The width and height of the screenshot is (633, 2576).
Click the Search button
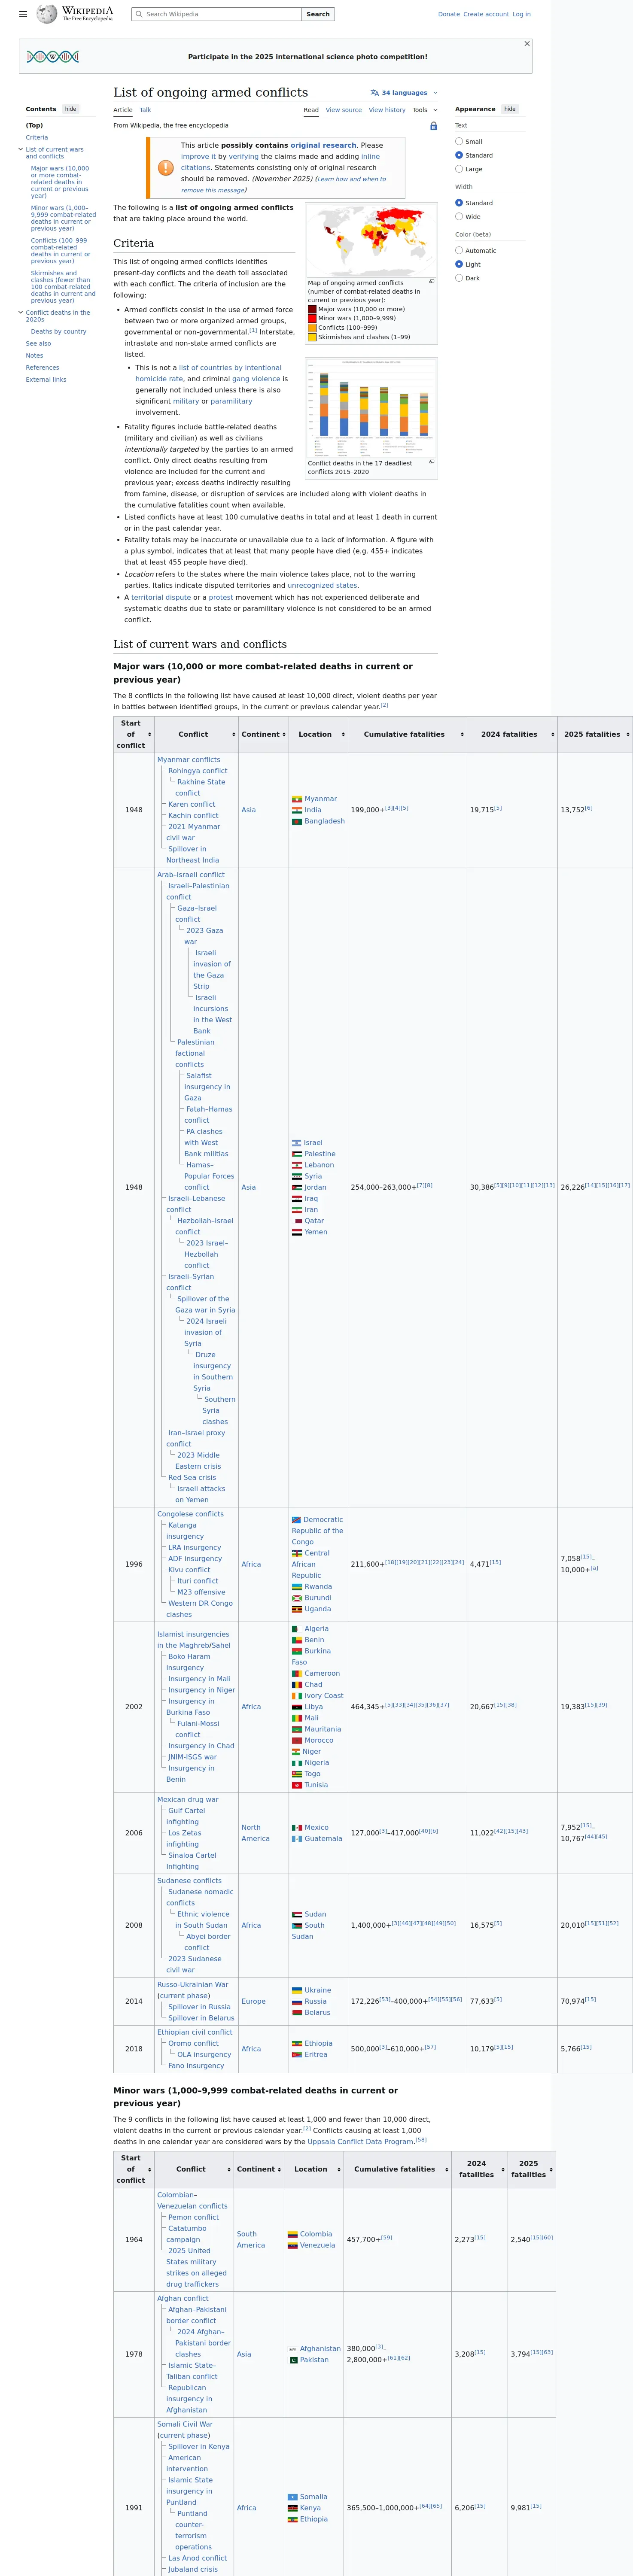pos(318,14)
